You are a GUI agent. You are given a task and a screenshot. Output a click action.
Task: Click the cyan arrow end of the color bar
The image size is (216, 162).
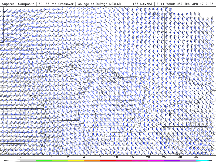(x=204, y=161)
